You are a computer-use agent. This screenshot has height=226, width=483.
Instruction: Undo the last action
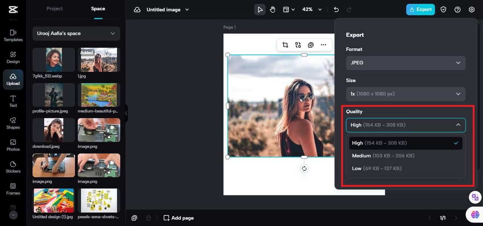click(336, 9)
